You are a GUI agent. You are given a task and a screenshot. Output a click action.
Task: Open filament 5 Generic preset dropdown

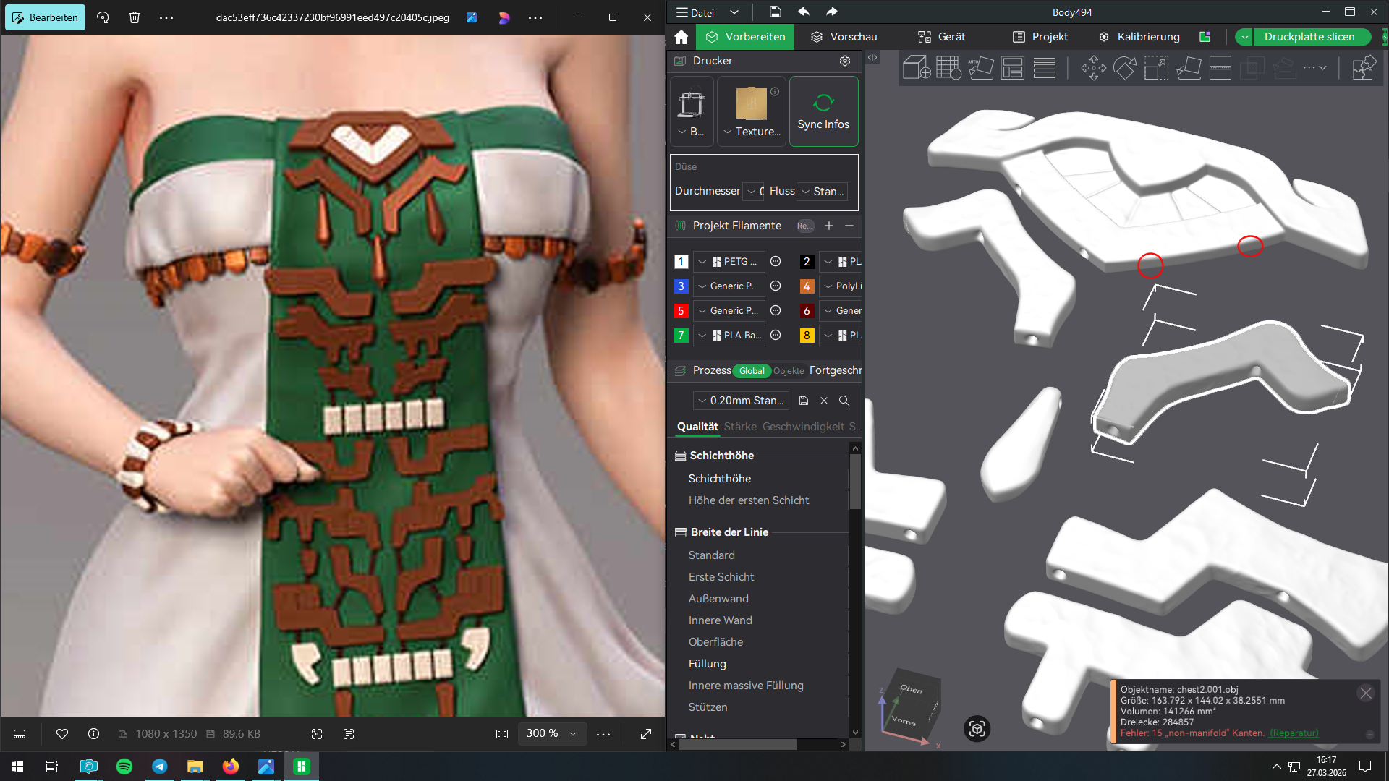coord(729,310)
